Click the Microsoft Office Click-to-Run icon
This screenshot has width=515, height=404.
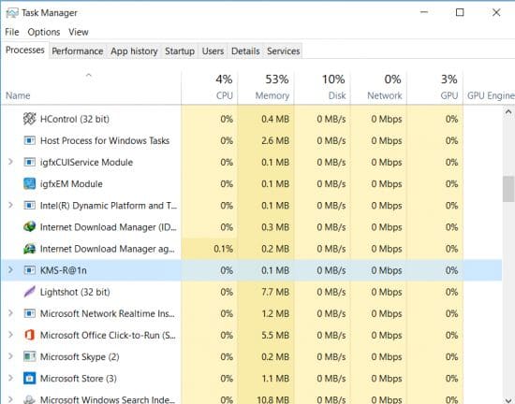pyautogui.click(x=29, y=335)
